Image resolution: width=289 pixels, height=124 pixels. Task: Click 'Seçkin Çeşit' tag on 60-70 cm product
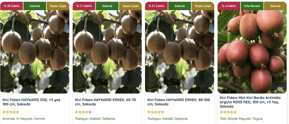tap(130, 6)
